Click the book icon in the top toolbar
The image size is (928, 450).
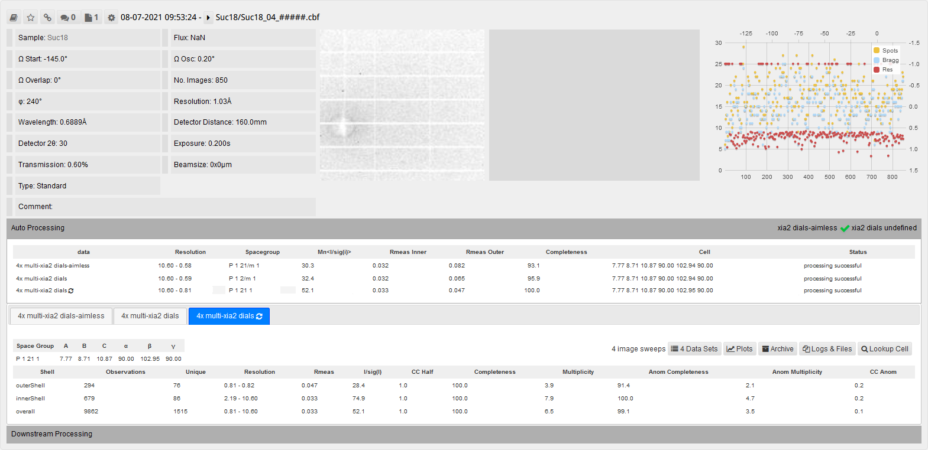pyautogui.click(x=14, y=18)
